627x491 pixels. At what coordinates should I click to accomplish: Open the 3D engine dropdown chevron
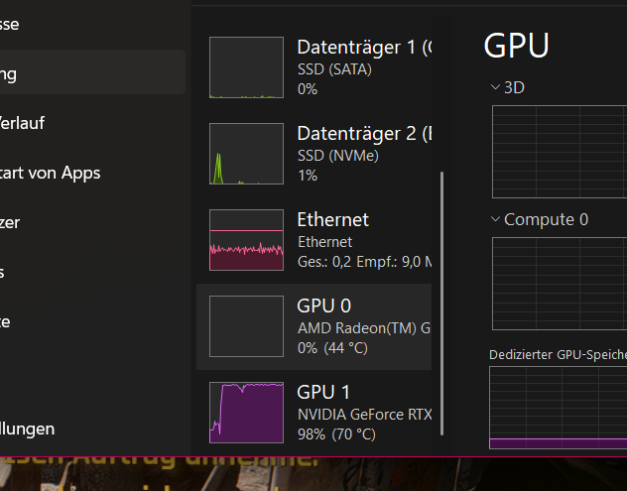[x=495, y=87]
